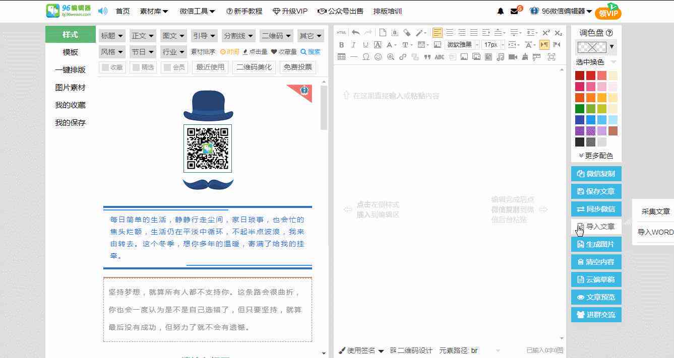Center align the text
This screenshot has width=674, height=358.
point(450,33)
